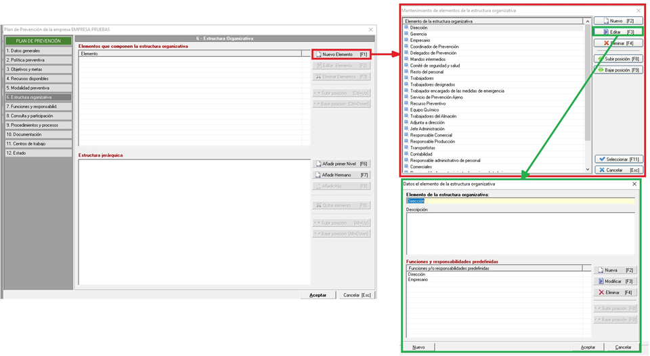The height and width of the screenshot is (356, 650).
Task: Select Equipo Químico row
Action: tap(494, 109)
